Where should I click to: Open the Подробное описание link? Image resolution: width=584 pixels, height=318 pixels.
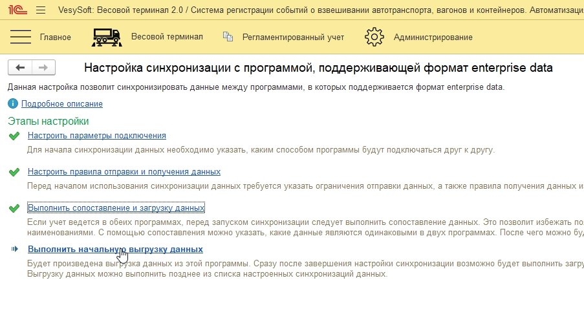(x=62, y=103)
